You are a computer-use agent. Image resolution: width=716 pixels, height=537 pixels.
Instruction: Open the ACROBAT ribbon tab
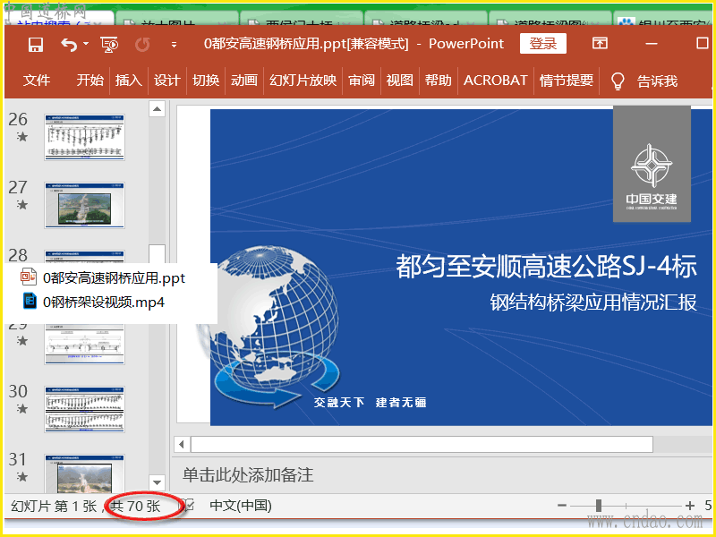(496, 81)
